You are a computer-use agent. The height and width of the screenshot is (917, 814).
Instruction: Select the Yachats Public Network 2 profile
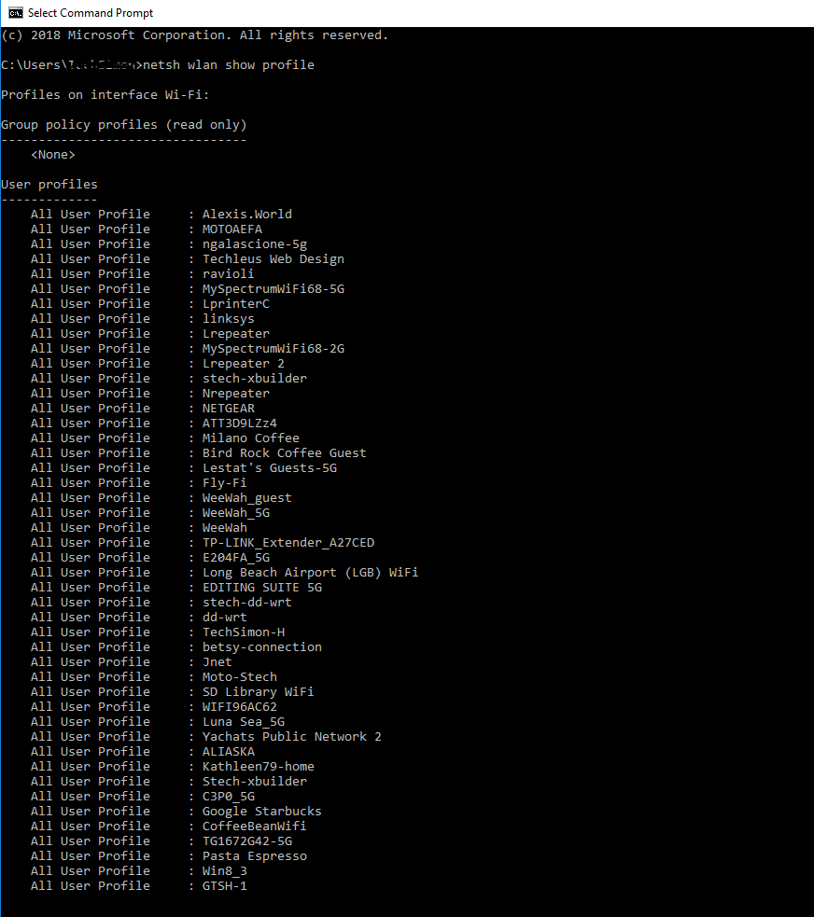pyautogui.click(x=292, y=737)
